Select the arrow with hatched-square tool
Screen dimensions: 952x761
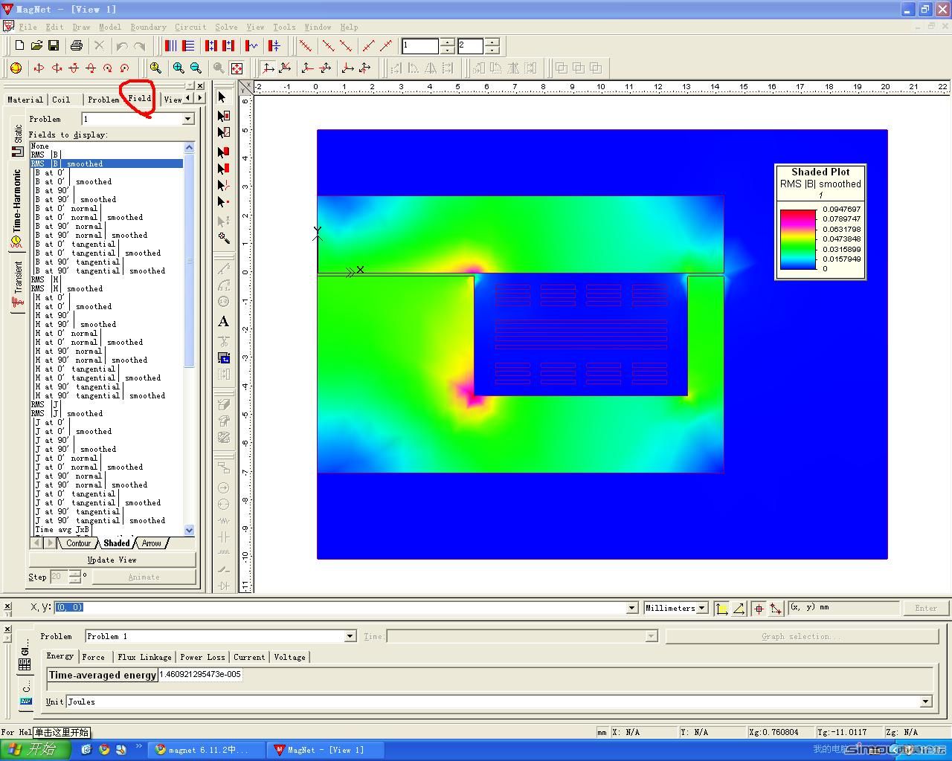223,132
